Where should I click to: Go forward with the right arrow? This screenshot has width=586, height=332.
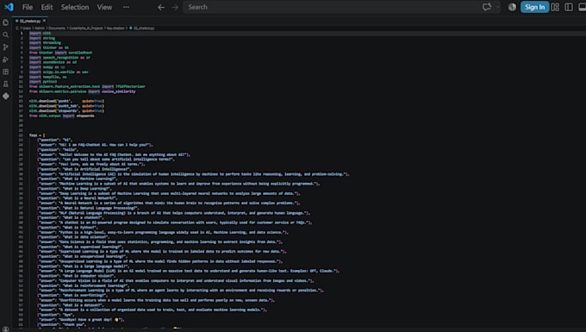click(x=175, y=7)
